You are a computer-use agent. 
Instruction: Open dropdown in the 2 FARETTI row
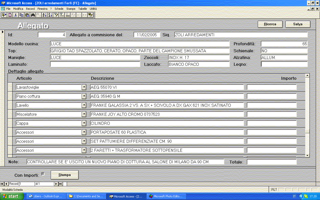pos(84,150)
